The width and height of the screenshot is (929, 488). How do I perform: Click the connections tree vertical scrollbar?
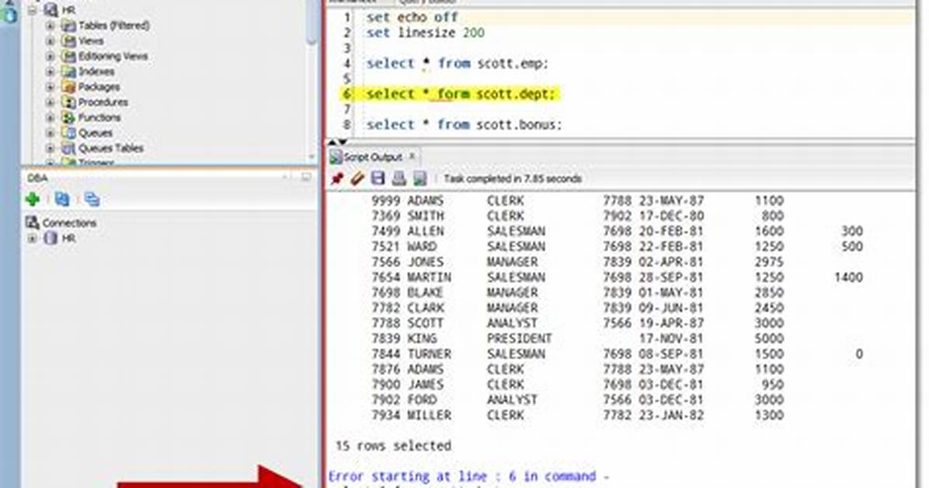tap(311, 22)
